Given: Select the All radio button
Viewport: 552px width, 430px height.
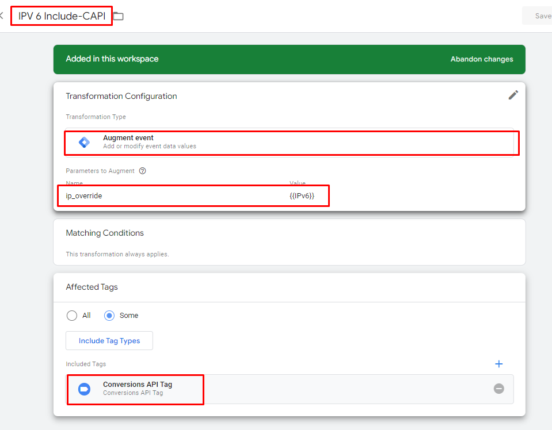Looking at the screenshot, I should pos(72,315).
